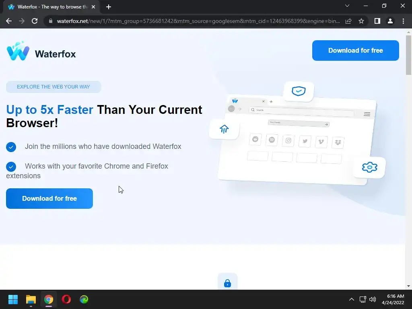
Task: Click the Waterfox logo icon
Action: [18, 51]
